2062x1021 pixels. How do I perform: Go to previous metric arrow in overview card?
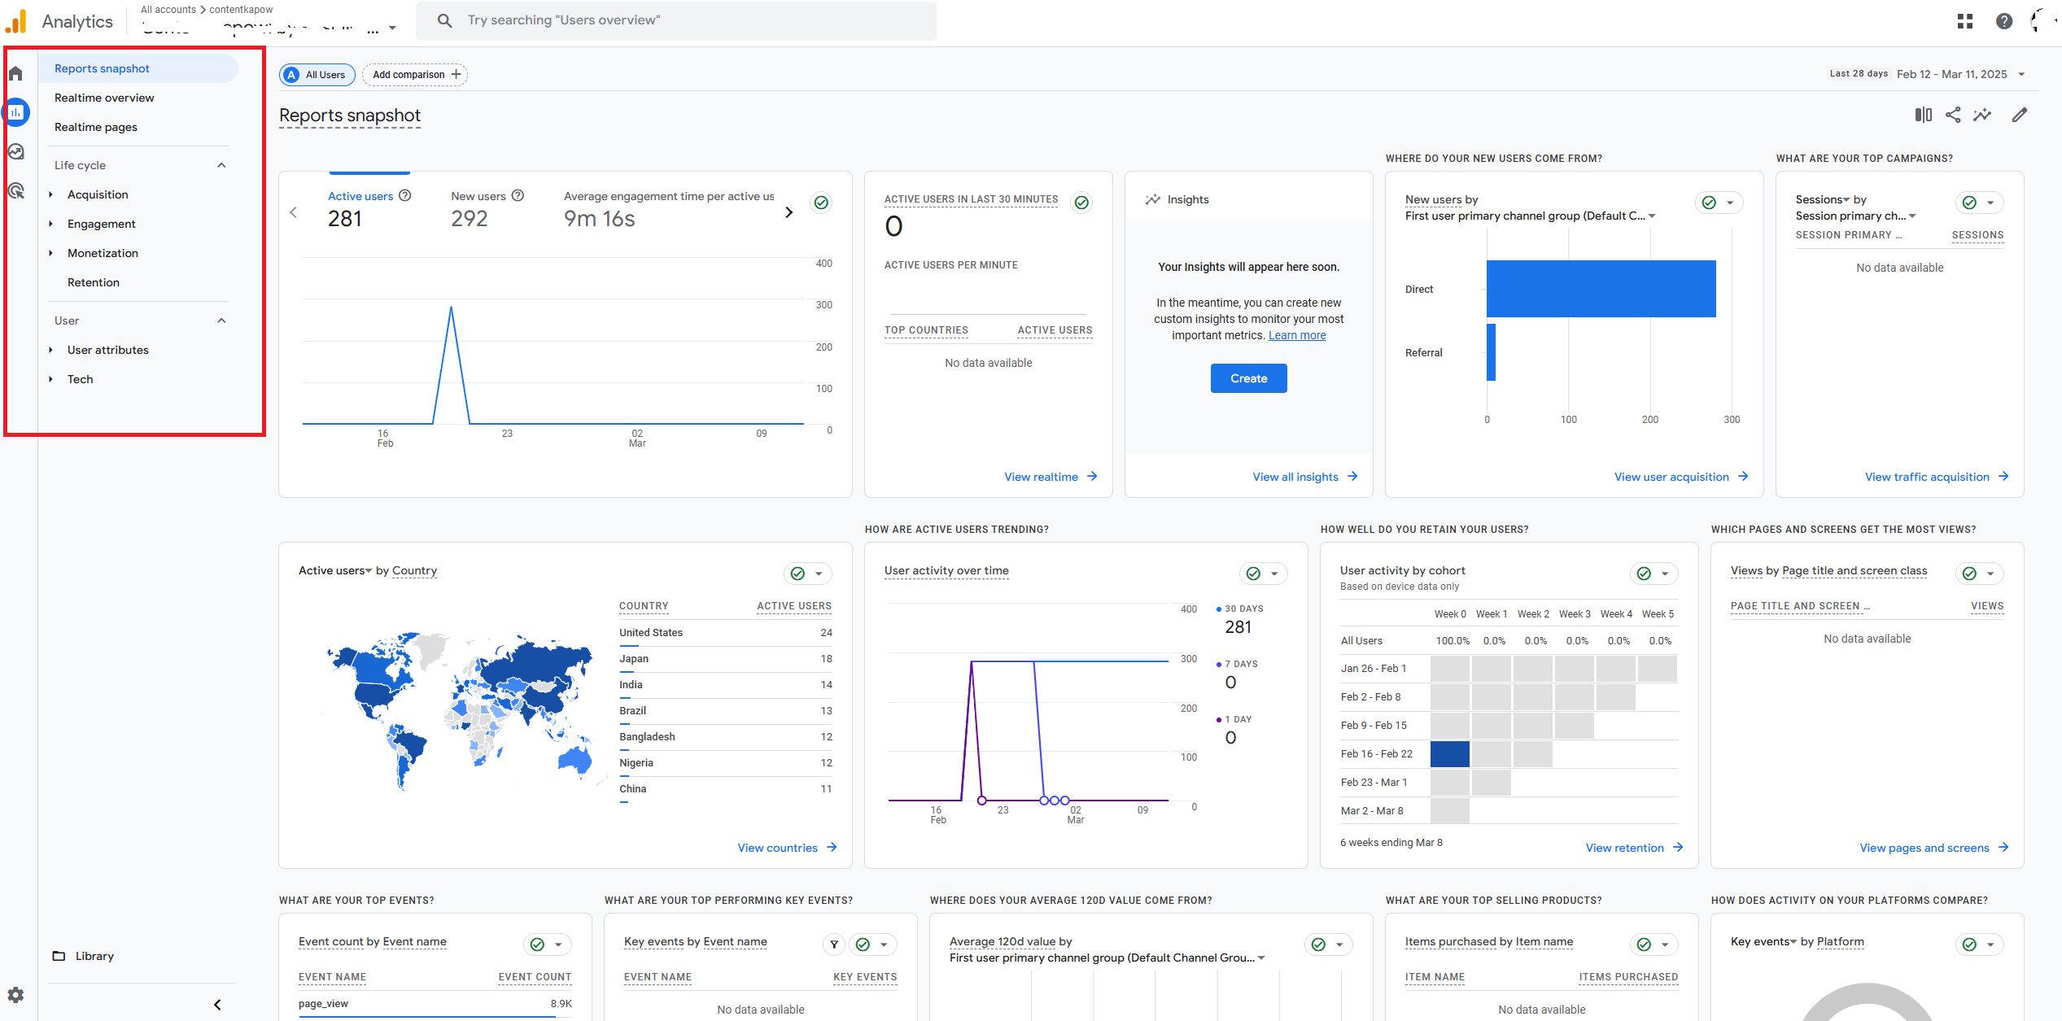click(x=294, y=212)
